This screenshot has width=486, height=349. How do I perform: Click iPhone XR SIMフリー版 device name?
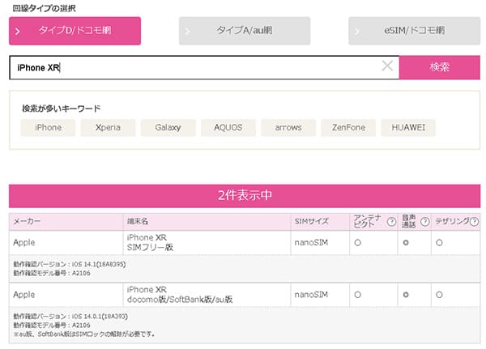[x=150, y=242]
